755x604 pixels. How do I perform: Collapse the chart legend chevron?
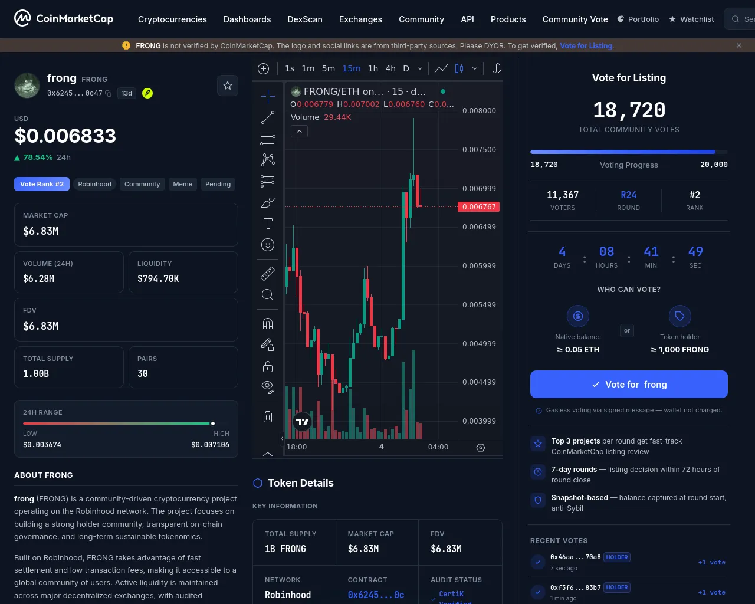pos(299,131)
